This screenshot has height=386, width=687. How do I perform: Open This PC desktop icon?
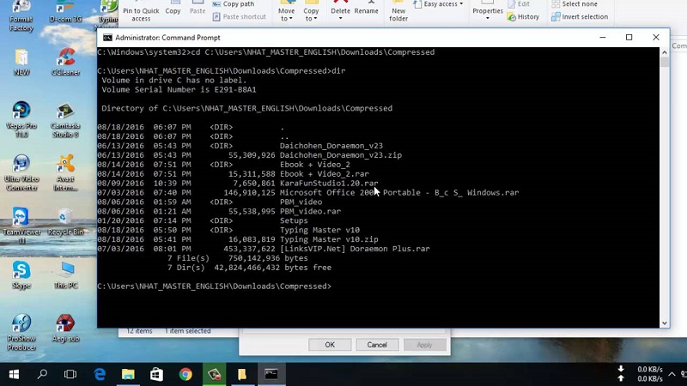click(66, 275)
